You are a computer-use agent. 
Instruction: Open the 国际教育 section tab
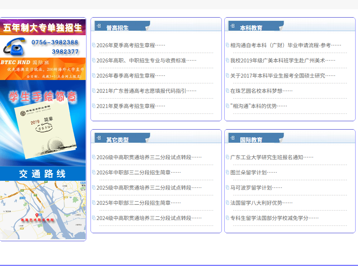(x=256, y=138)
